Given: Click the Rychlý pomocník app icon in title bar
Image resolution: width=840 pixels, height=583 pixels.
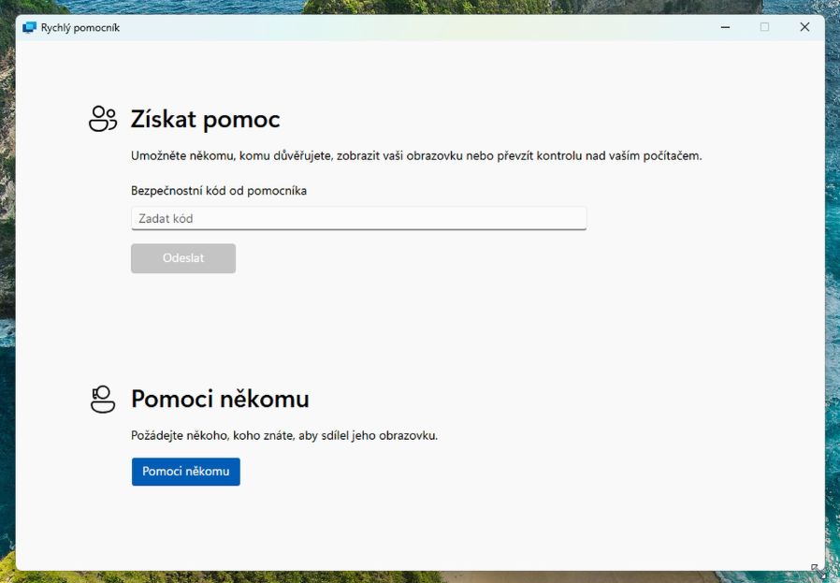Looking at the screenshot, I should [x=29, y=27].
